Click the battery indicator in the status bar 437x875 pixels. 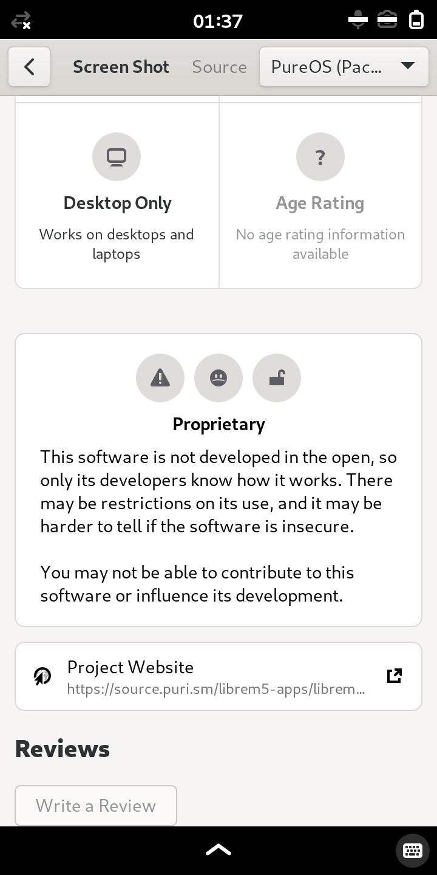[416, 19]
